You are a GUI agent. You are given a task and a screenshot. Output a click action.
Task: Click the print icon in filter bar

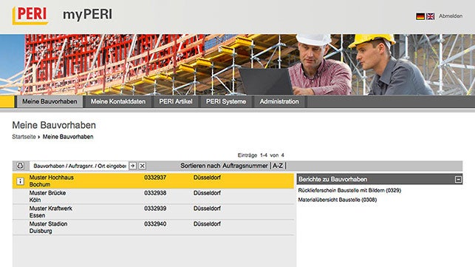[20, 166]
